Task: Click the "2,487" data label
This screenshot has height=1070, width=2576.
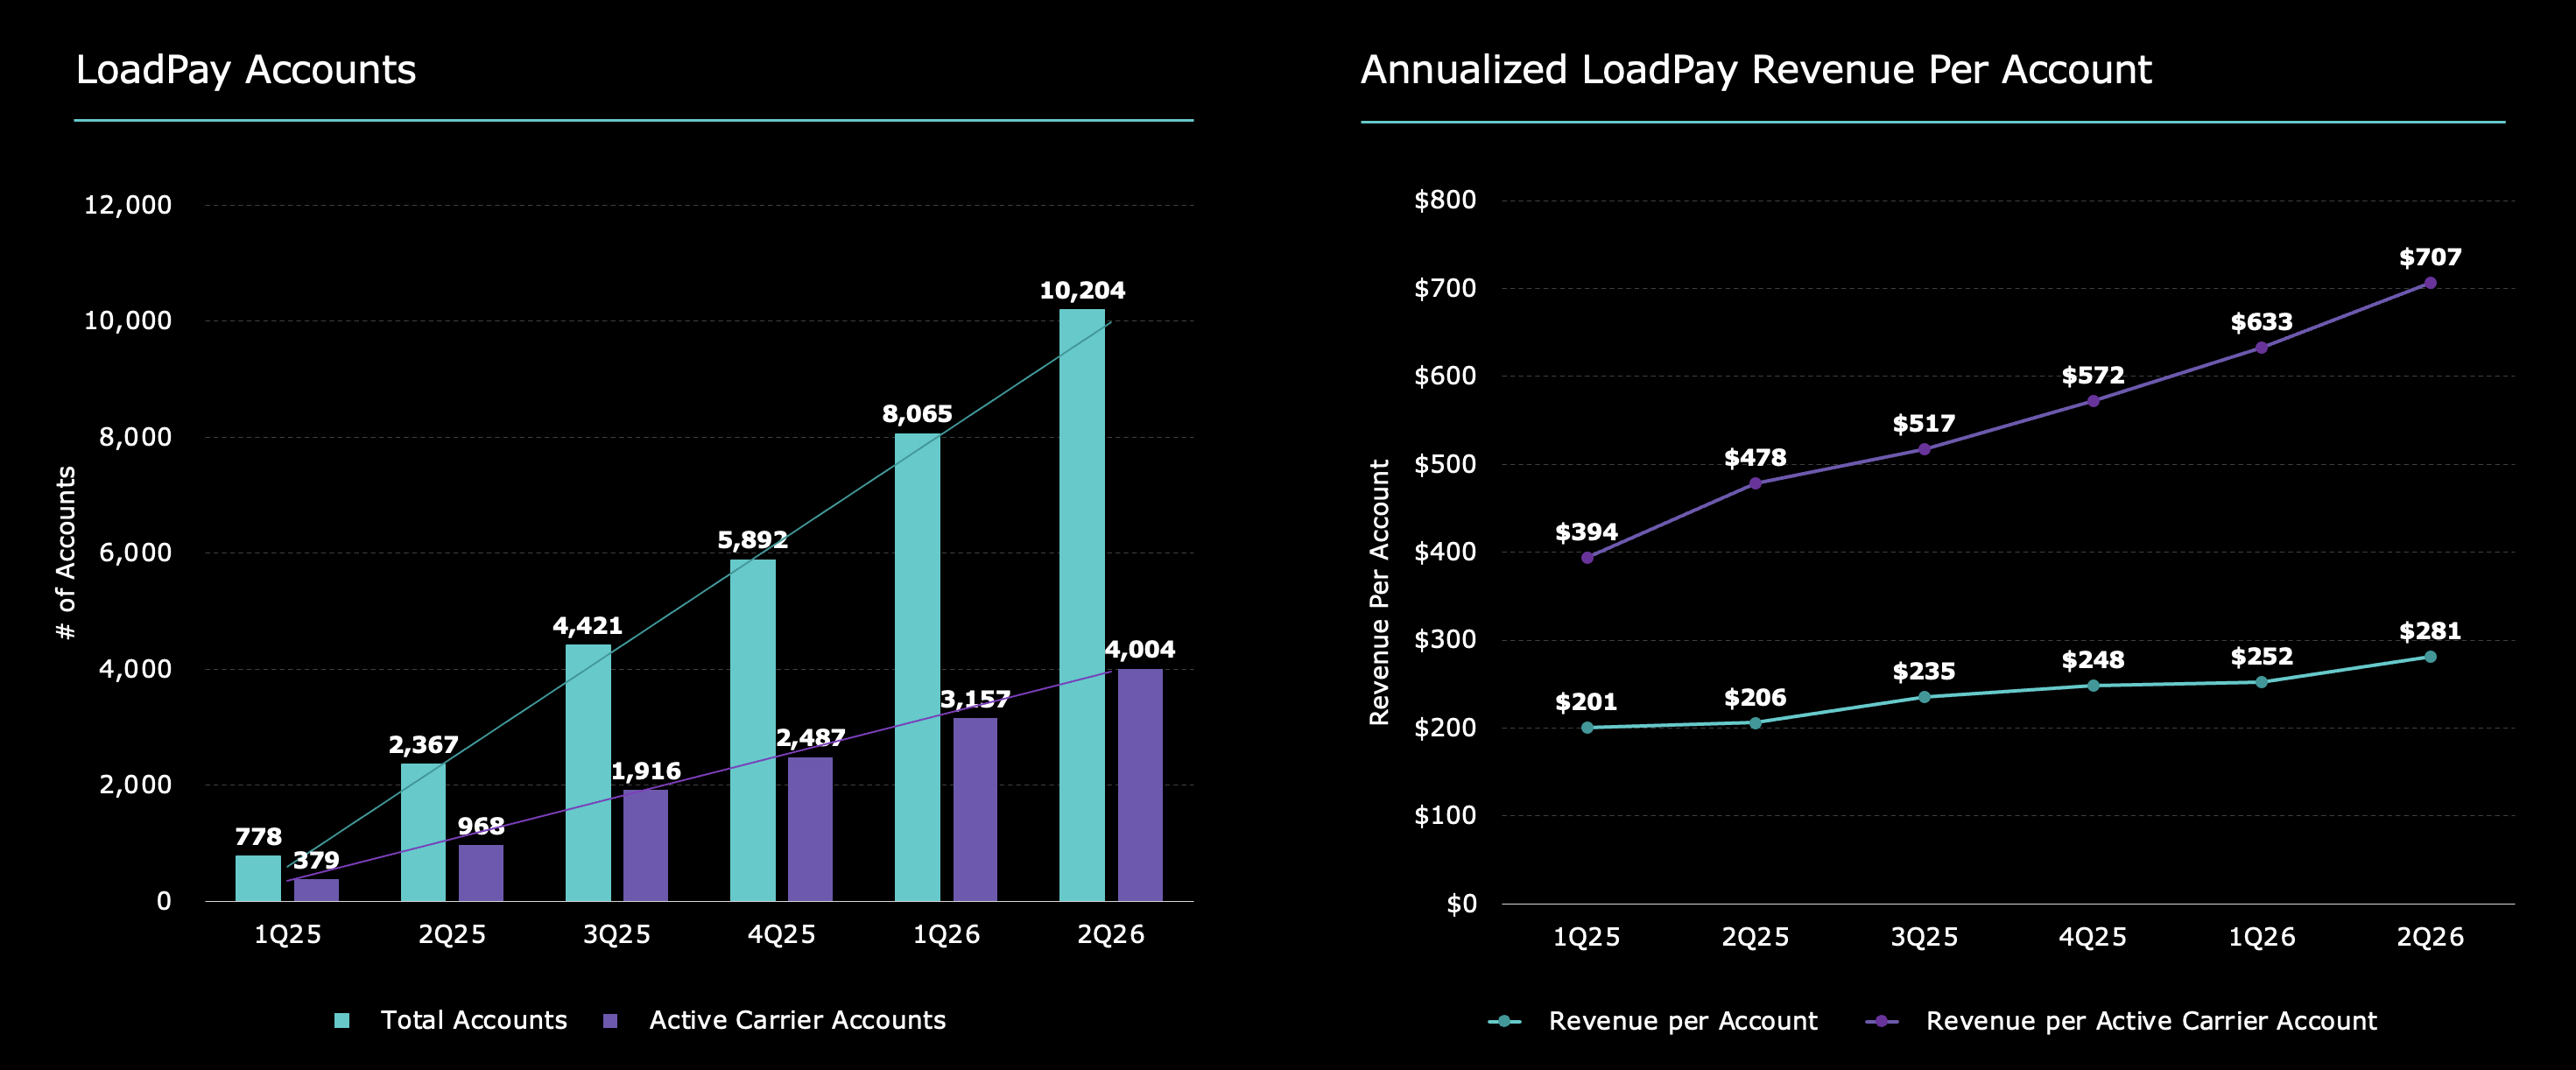Action: 811,737
